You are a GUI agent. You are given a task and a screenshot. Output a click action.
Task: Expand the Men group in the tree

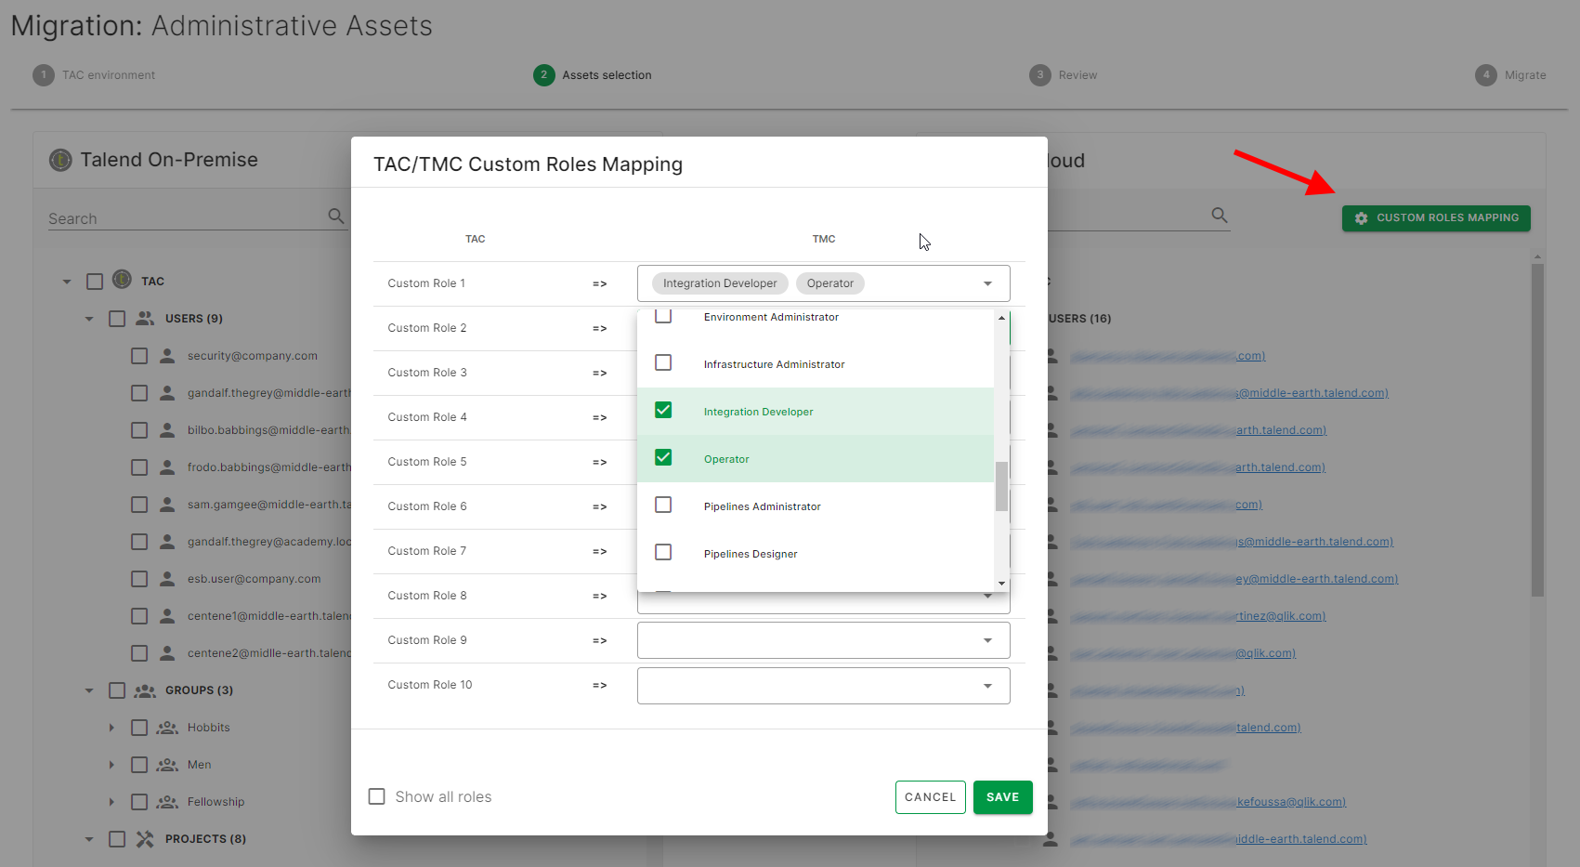click(111, 764)
